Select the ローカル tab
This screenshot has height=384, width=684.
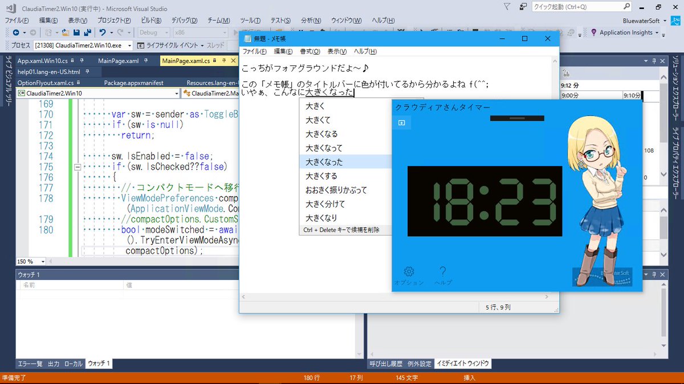(73, 364)
